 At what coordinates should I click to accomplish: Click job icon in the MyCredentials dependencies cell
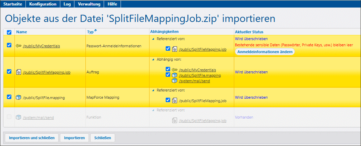[175, 49]
